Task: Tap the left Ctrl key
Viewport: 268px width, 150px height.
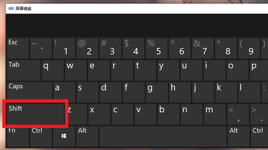Action: [41, 136]
